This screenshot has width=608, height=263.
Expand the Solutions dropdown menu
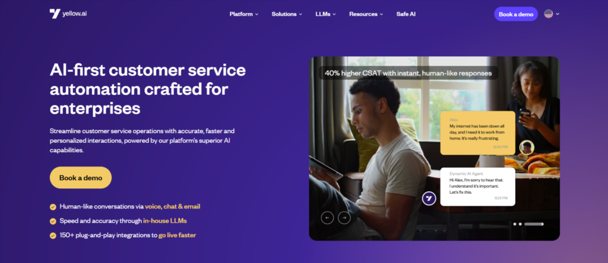(x=287, y=14)
